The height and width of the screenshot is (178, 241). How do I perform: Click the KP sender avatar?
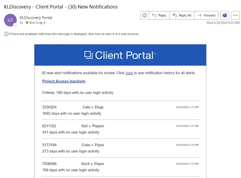[10, 20]
